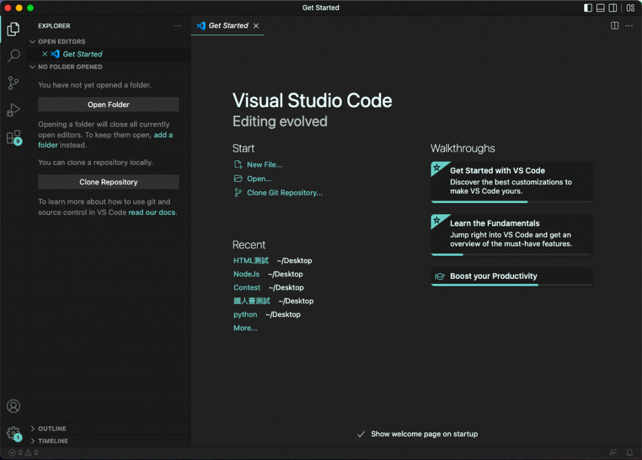Screen dimensions: 642x460
Task: Open the Source Control view
Action: point(13,83)
